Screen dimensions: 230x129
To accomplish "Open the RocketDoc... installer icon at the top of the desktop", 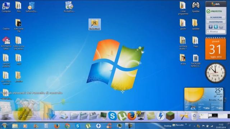I will (69, 7).
